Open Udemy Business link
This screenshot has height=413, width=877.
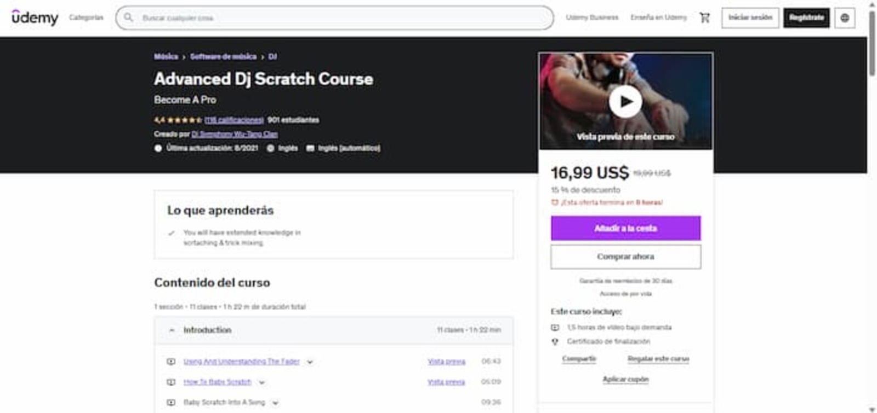pos(592,18)
